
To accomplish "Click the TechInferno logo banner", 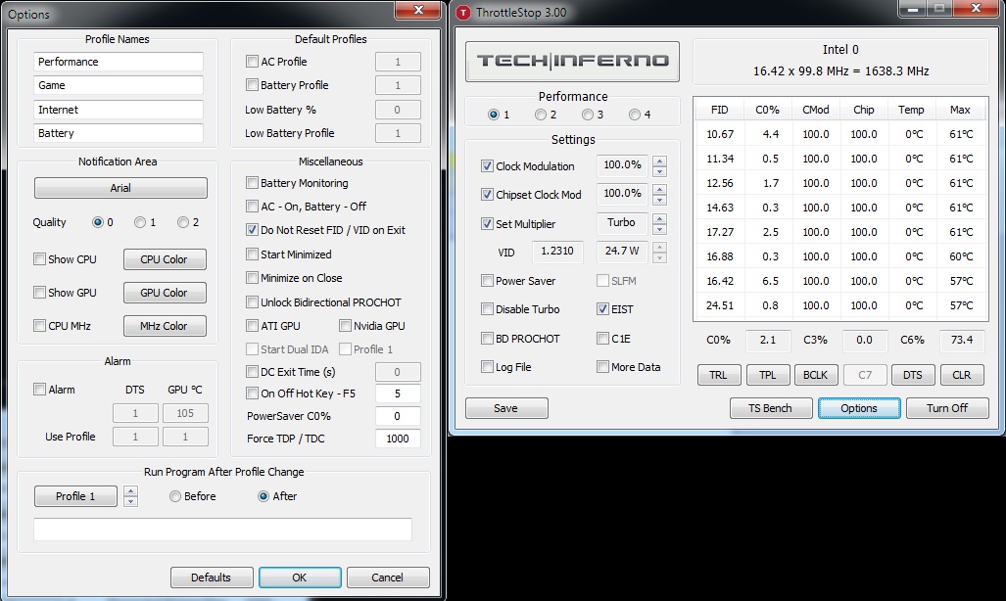I will [572, 62].
